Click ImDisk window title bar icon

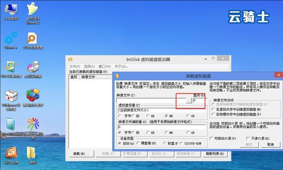pos(70,59)
